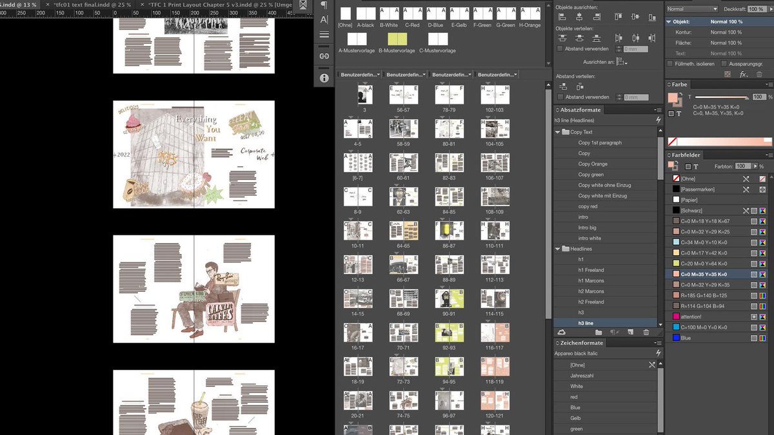774x435 pixels.
Task: Open the Normal blend mode dropdown
Action: [x=691, y=9]
